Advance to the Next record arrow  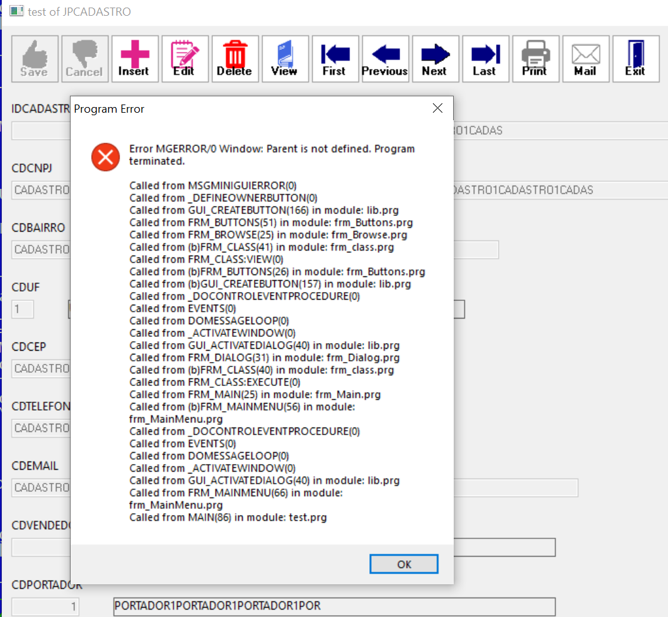435,59
